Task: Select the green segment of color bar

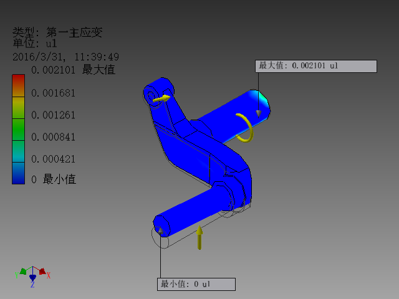Action: pos(18,130)
